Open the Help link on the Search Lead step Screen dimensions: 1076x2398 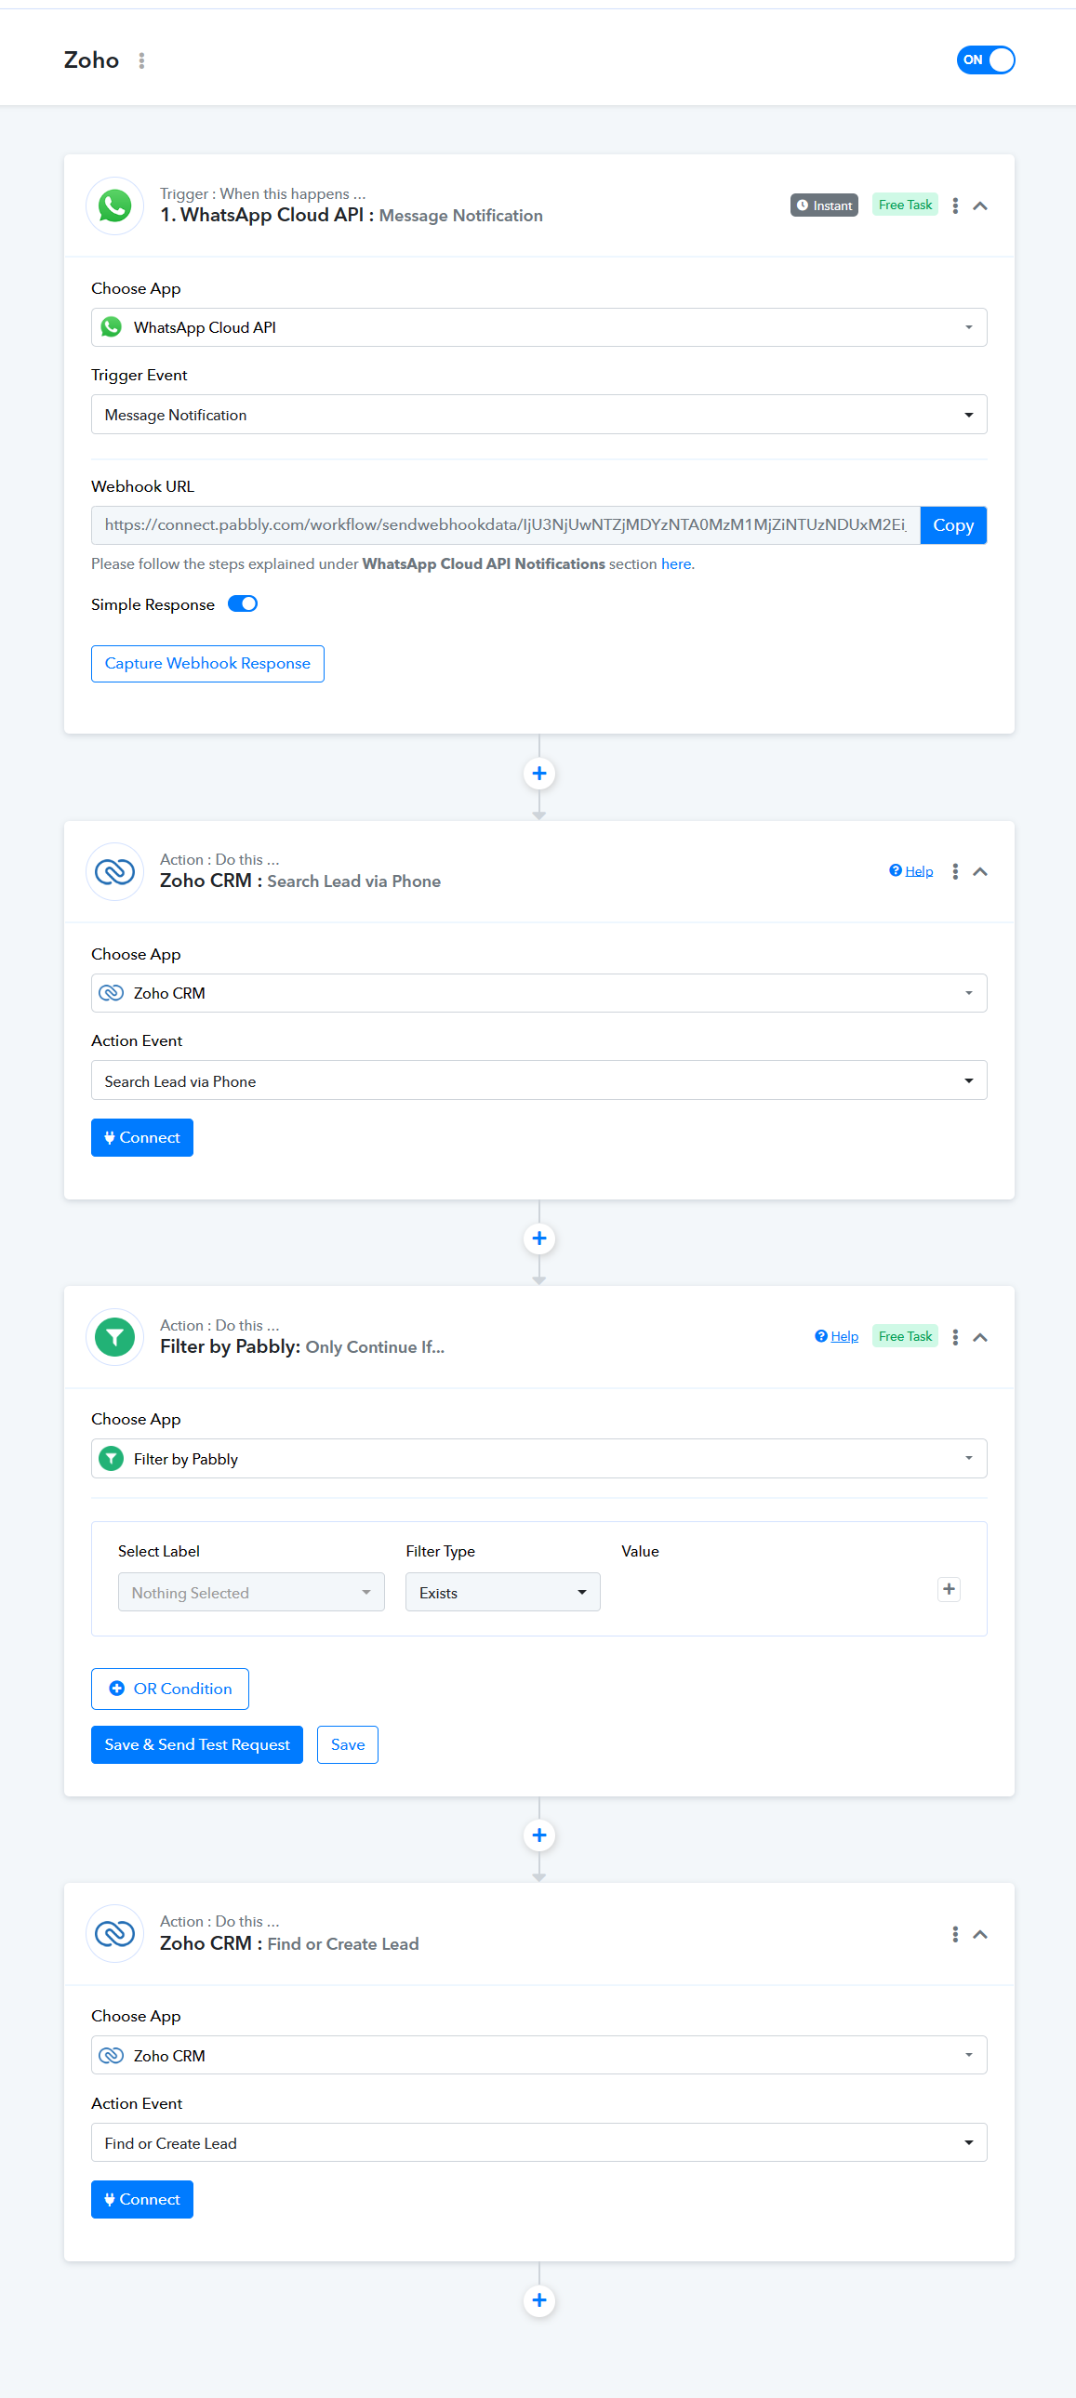pos(911,871)
